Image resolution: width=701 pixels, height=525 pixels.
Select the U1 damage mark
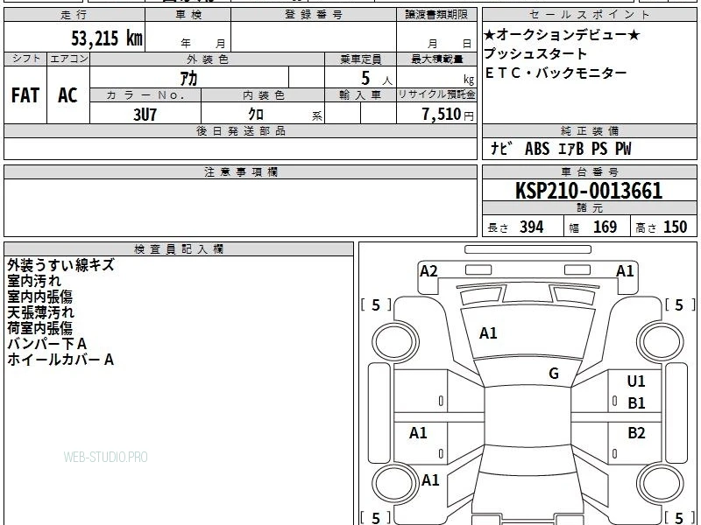coord(636,381)
